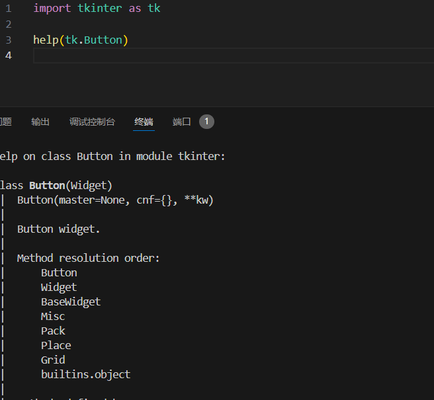Place cursor on empty line 4
This screenshot has width=434, height=400.
198,56
